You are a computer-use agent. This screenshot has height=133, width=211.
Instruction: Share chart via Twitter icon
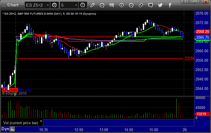coord(160,5)
